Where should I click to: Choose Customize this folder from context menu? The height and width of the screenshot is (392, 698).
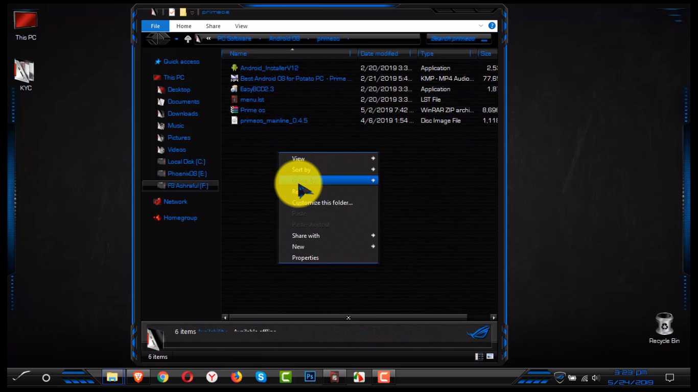click(328, 203)
